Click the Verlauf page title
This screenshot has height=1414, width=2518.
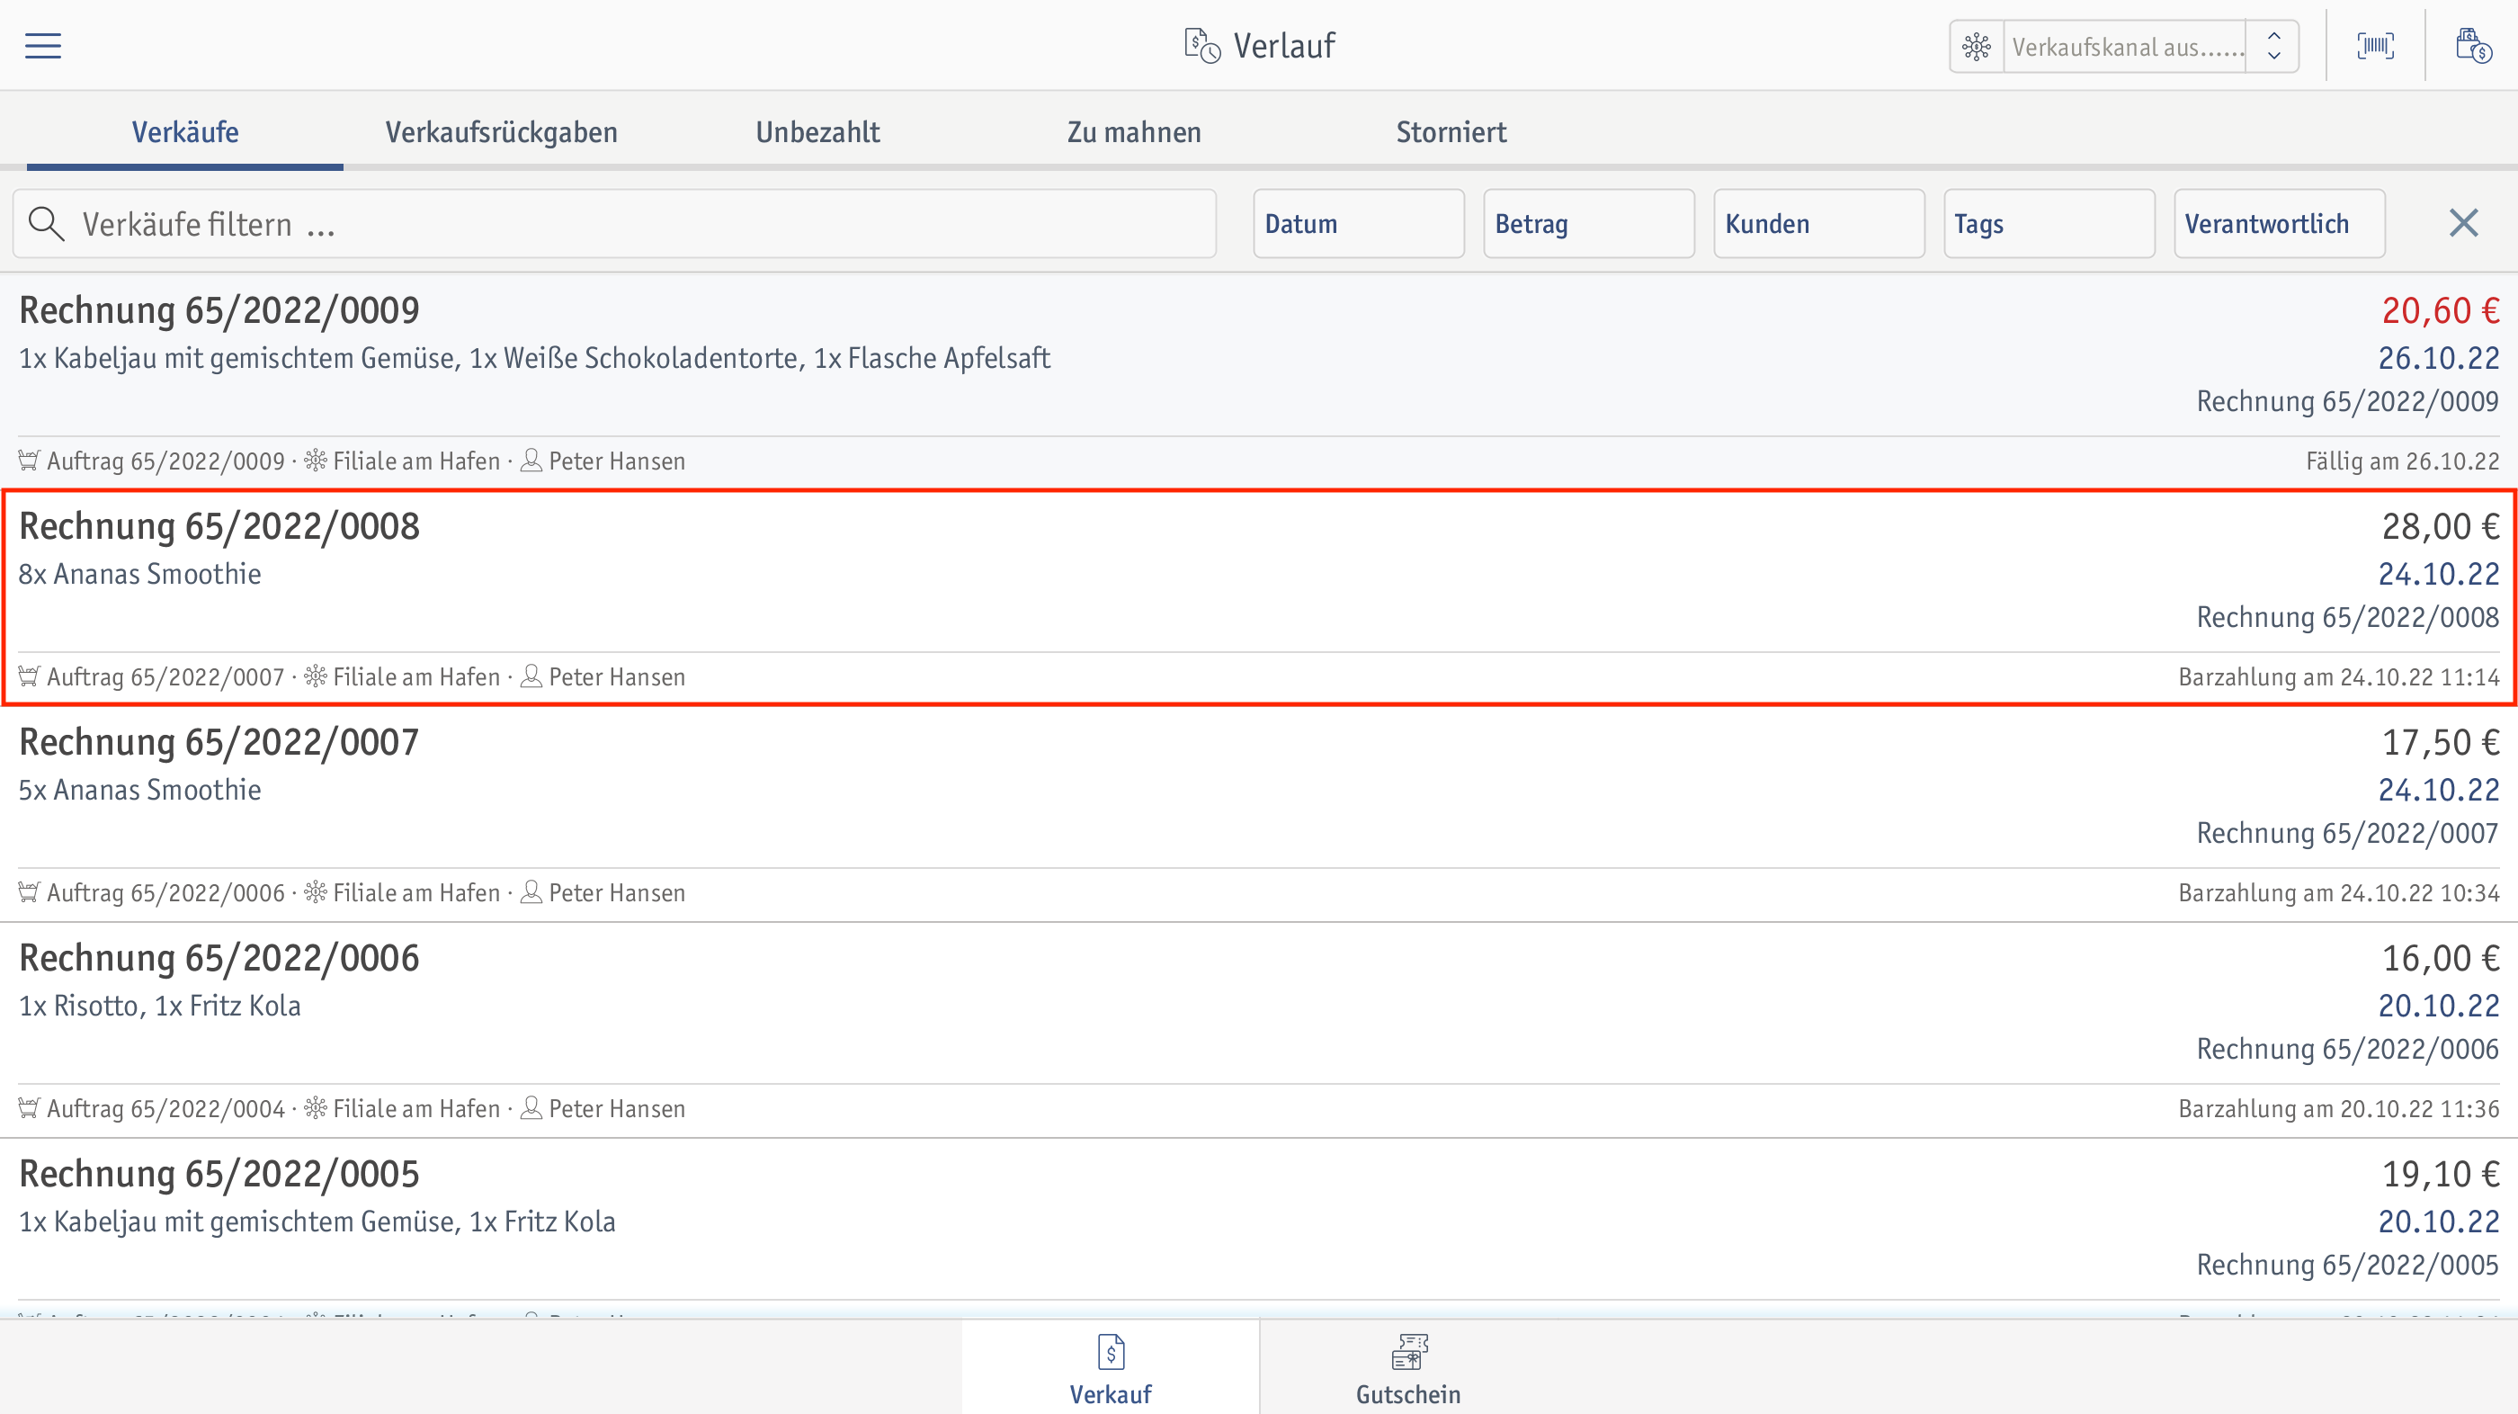click(x=1283, y=46)
